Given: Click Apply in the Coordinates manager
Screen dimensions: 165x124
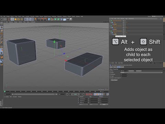Looking at the screenshot, I should coord(104,104).
